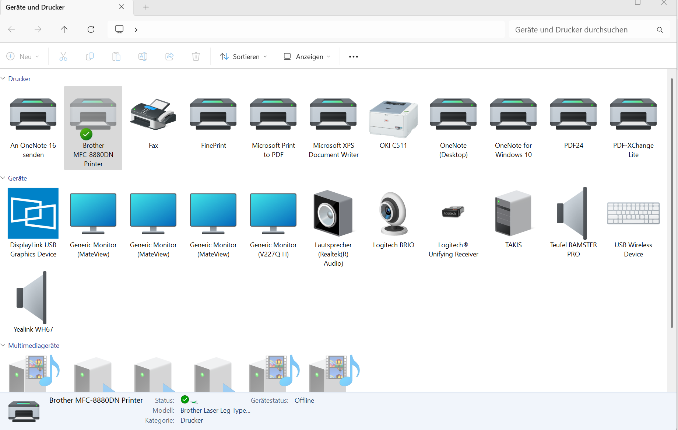
Task: Open the Anzeigen dropdown
Action: [307, 56]
